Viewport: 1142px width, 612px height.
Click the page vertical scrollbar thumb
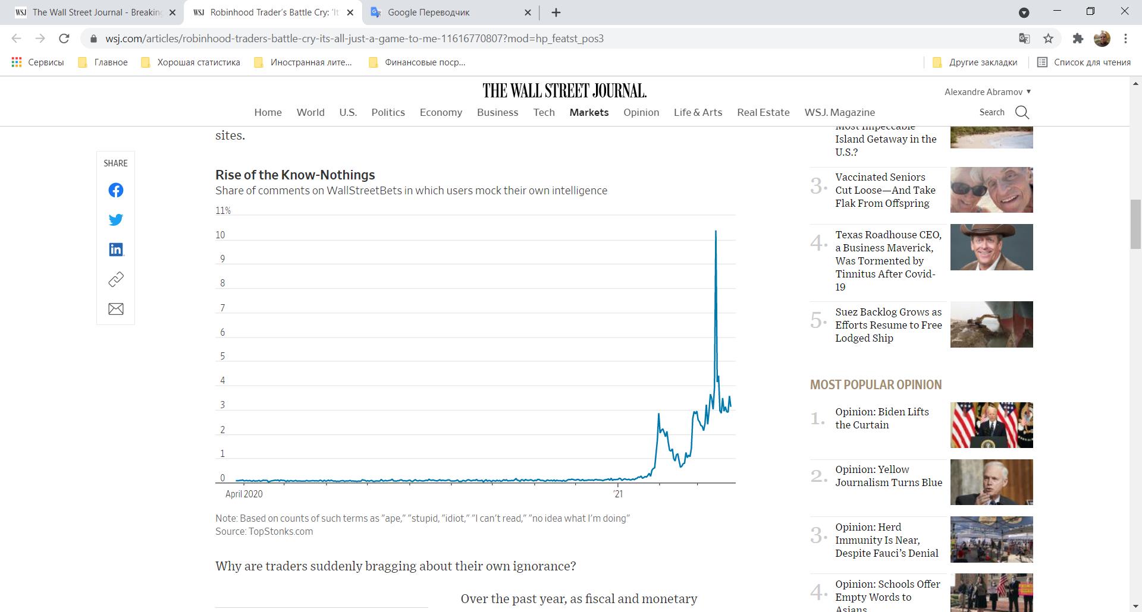pyautogui.click(x=1135, y=225)
